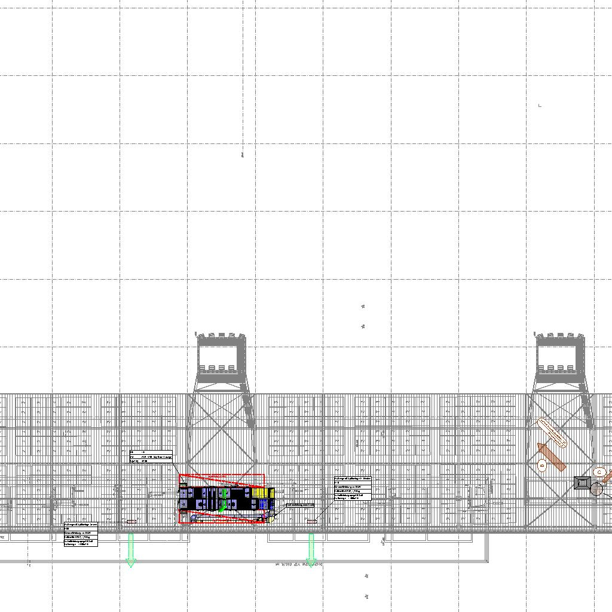
Task: Click the small red tag left of unit
Action: [131, 522]
